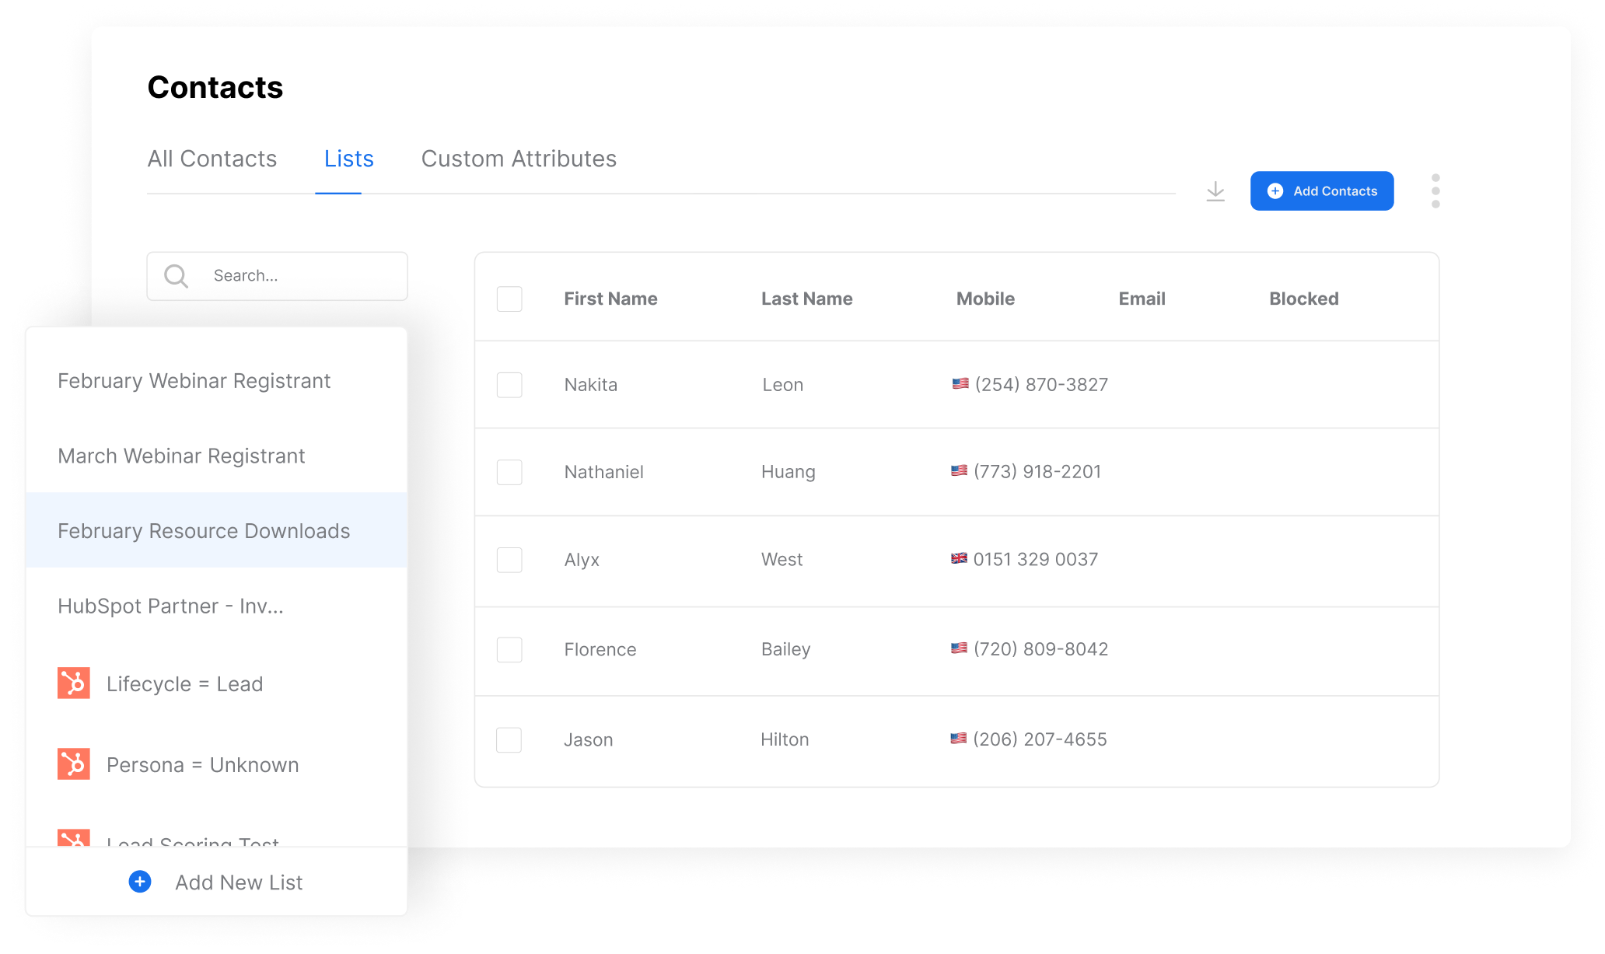Select the checkbox for Nathaniel Huang
Viewport: 1605px width, 954px height.
(x=509, y=472)
